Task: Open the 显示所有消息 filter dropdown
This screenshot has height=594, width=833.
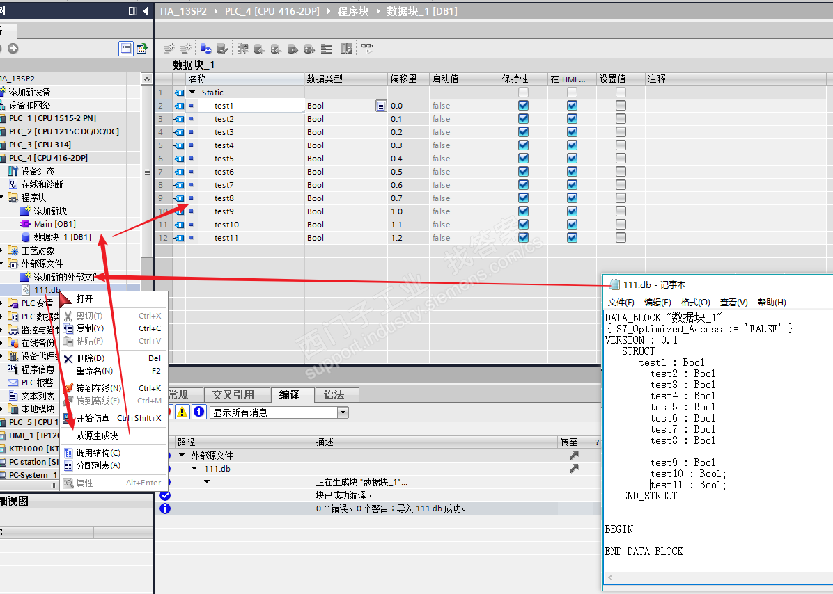Action: click(x=342, y=412)
